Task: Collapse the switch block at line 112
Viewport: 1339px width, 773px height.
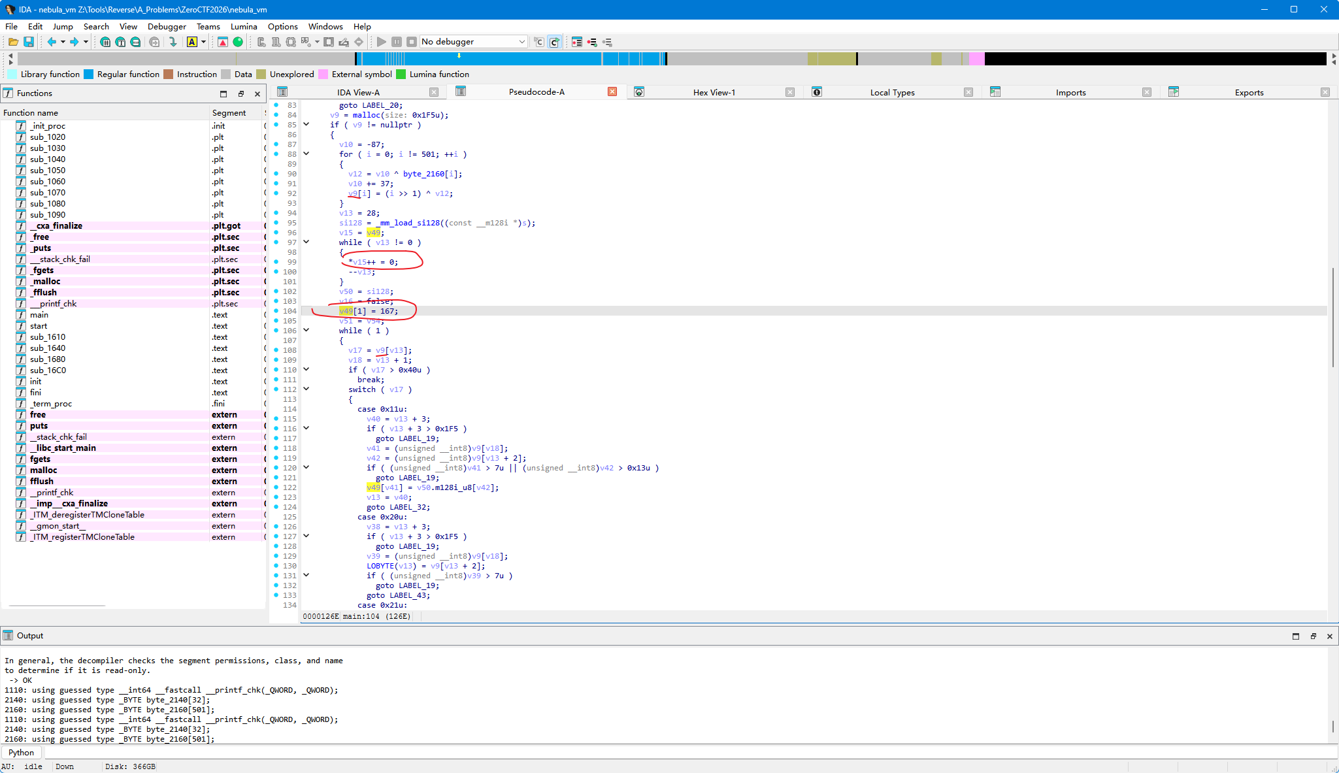Action: point(306,389)
